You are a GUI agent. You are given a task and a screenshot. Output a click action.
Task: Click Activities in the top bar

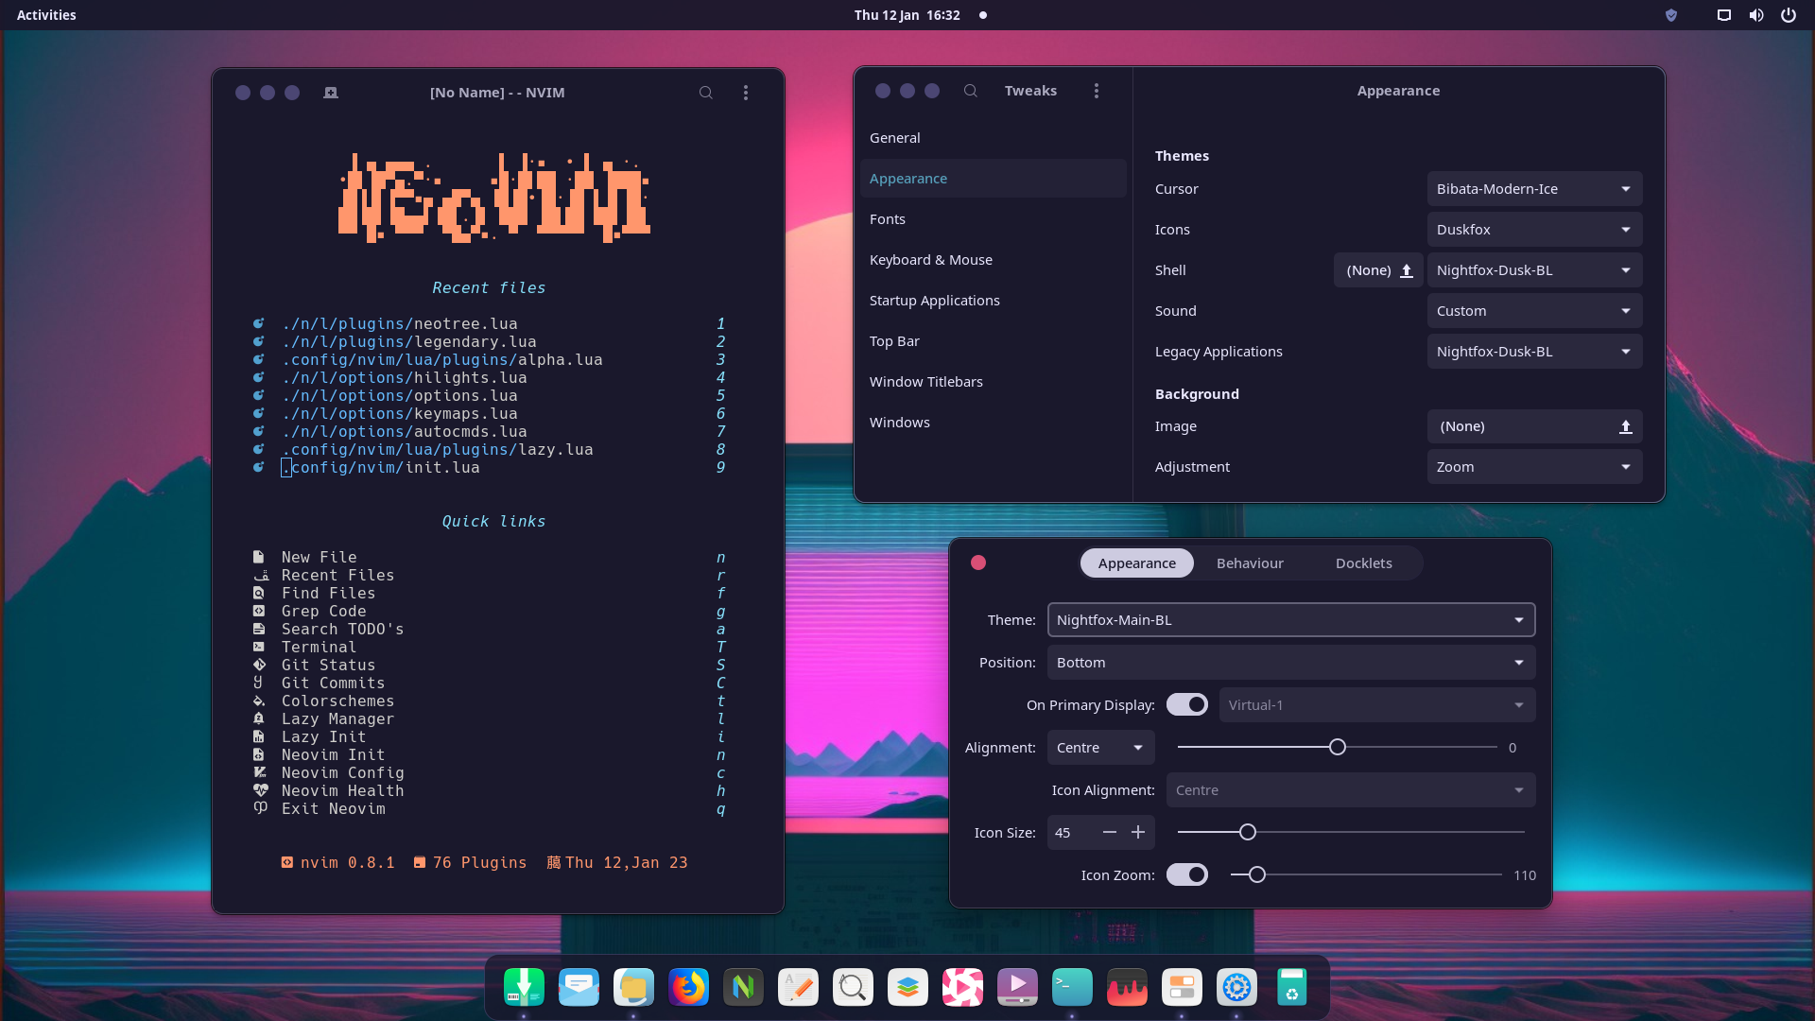pos(46,15)
